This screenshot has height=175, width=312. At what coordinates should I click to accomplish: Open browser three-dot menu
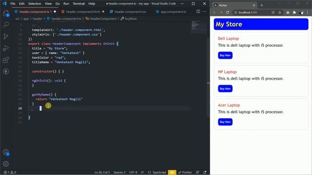[x=308, y=13]
